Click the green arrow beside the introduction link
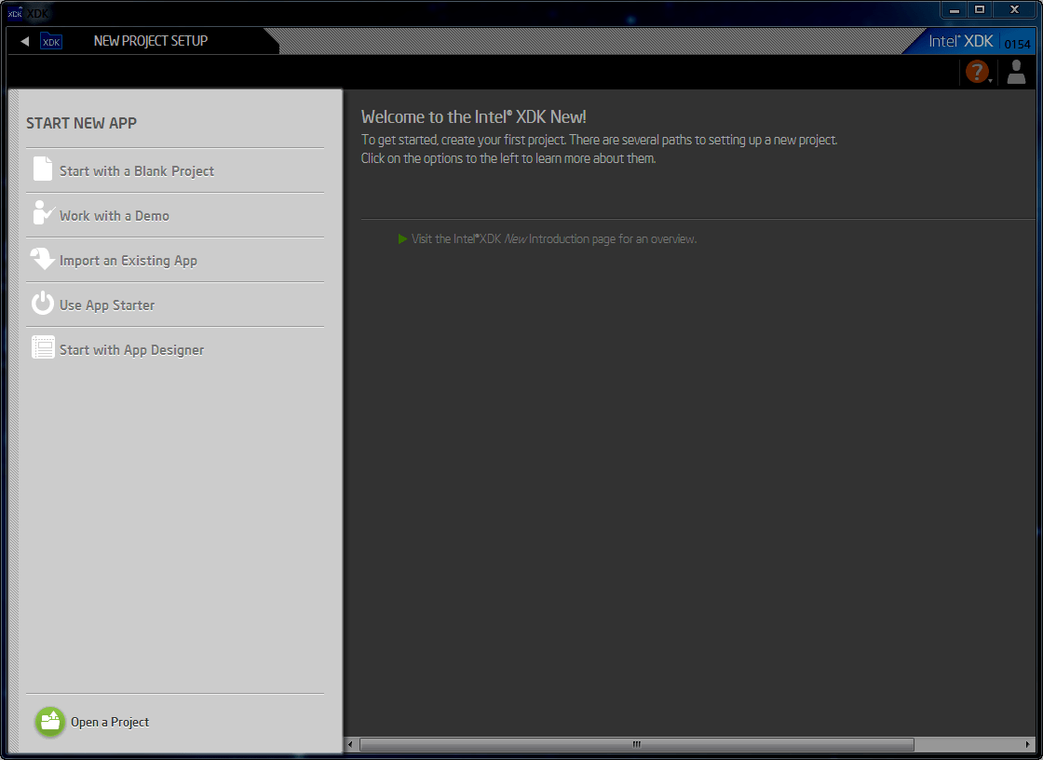 402,238
